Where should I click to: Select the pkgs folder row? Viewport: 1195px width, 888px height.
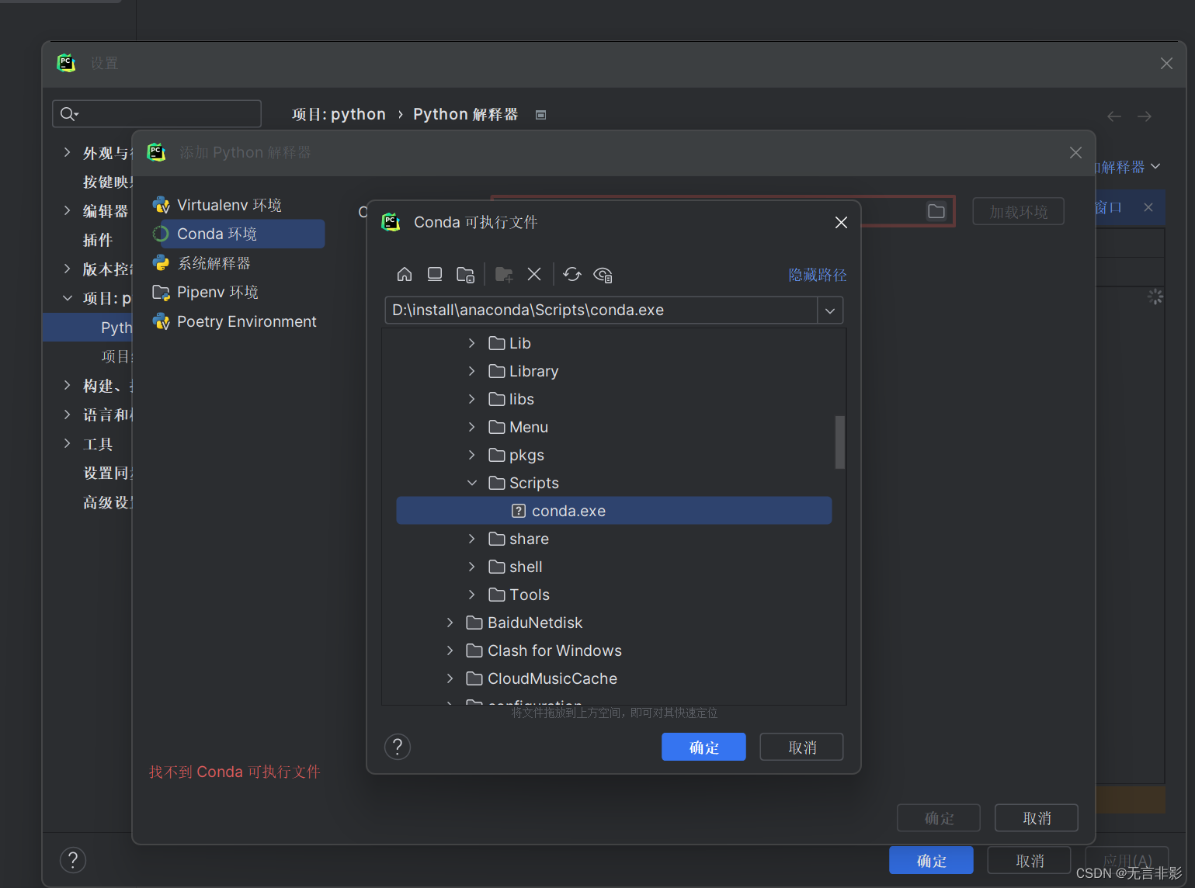[x=614, y=455]
